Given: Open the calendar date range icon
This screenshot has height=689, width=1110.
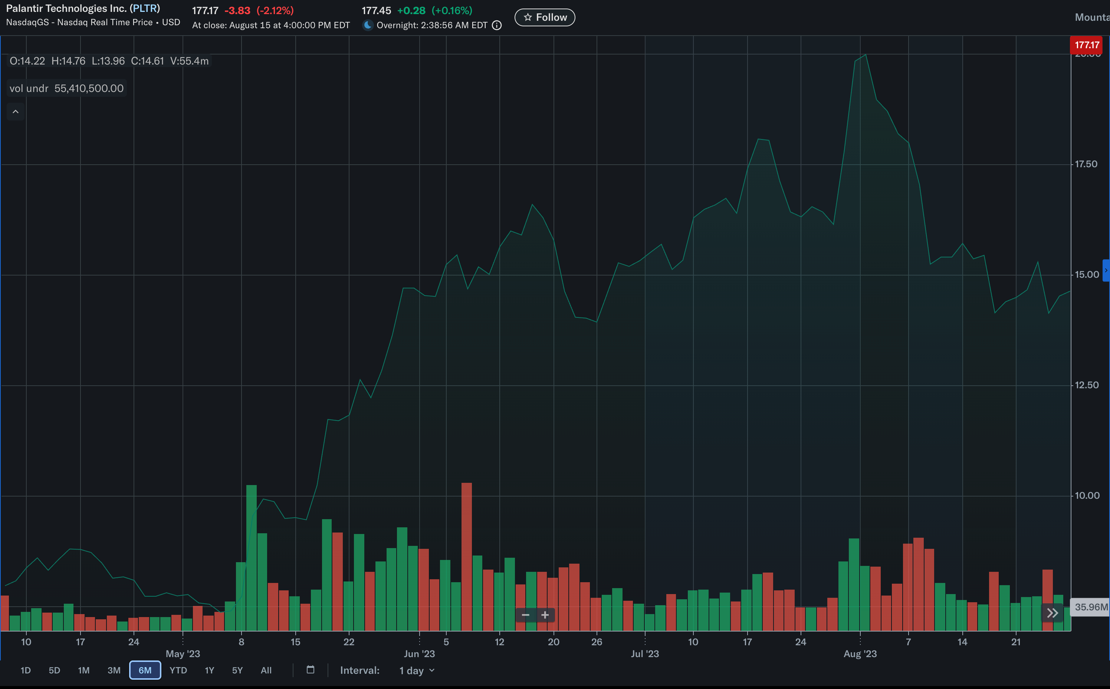Looking at the screenshot, I should (x=311, y=669).
